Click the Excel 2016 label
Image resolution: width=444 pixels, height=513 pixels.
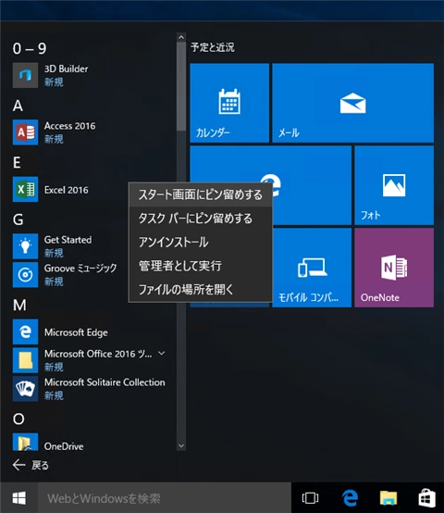tap(67, 190)
